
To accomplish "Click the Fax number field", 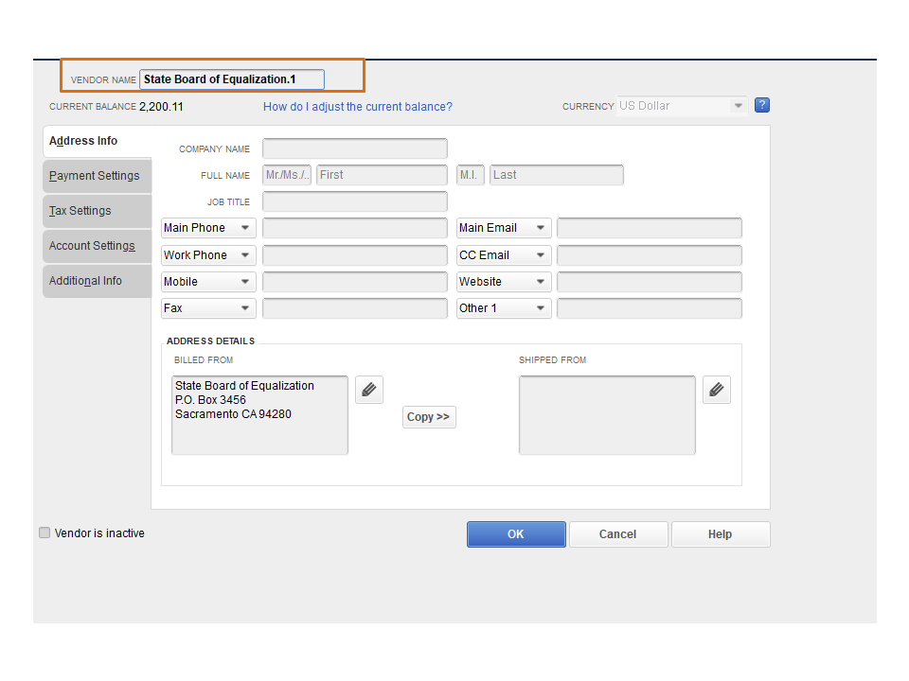I will pyautogui.click(x=355, y=308).
